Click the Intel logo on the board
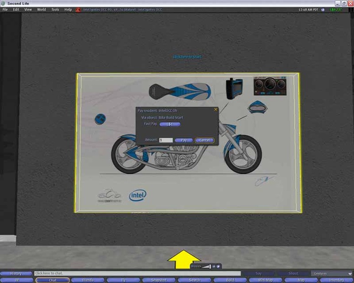 [x=137, y=195]
